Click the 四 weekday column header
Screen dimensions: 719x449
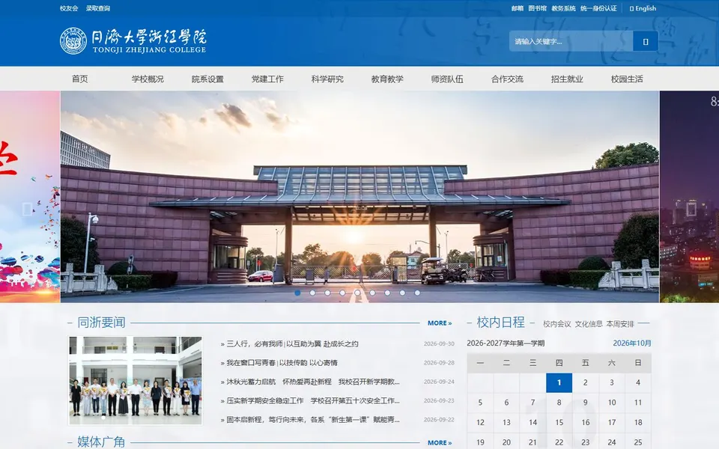pos(559,363)
